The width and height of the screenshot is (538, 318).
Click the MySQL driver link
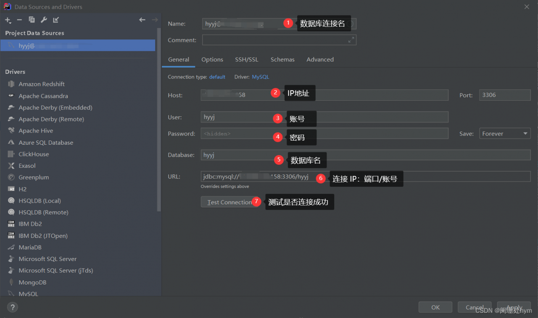[x=260, y=77]
